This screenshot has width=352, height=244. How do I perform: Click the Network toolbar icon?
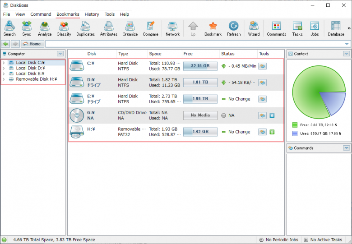(173, 28)
